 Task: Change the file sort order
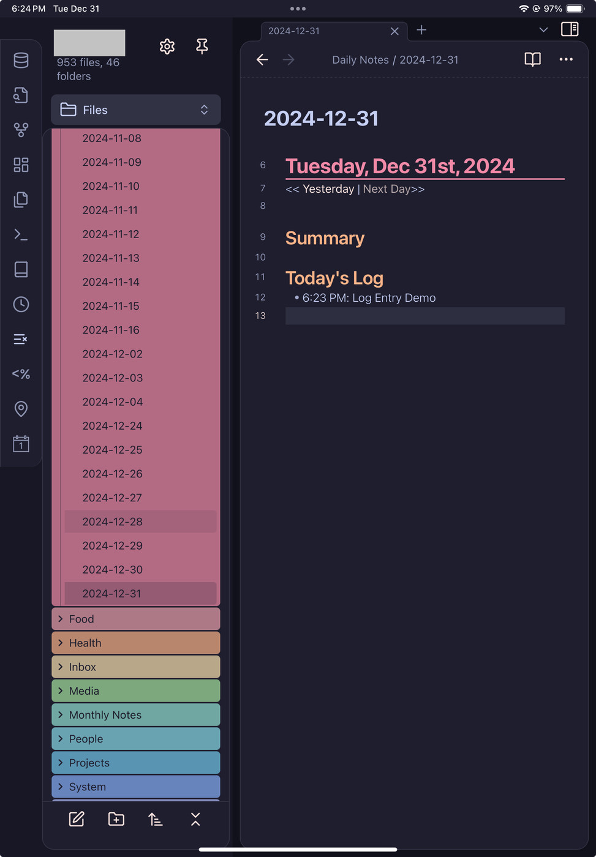click(156, 819)
